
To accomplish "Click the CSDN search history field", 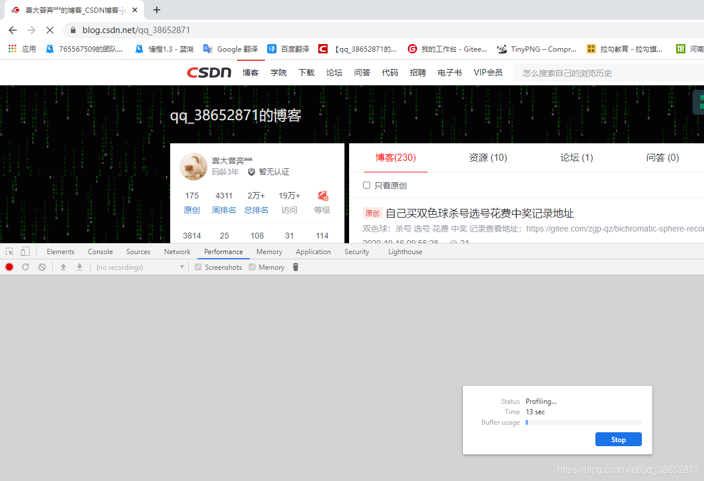I will tap(609, 73).
